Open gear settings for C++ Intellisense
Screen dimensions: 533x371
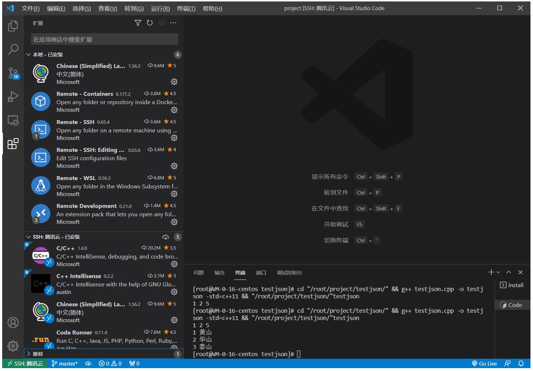(x=174, y=292)
